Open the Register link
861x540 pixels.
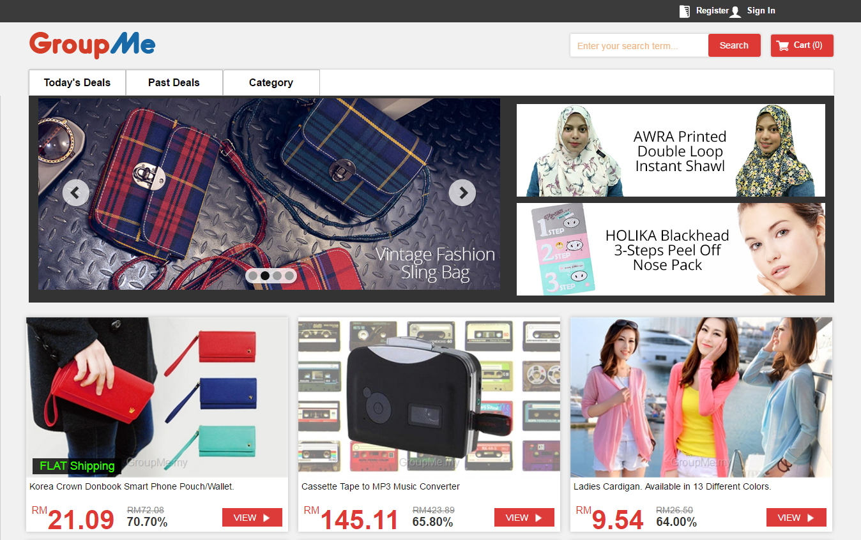pyautogui.click(x=712, y=11)
